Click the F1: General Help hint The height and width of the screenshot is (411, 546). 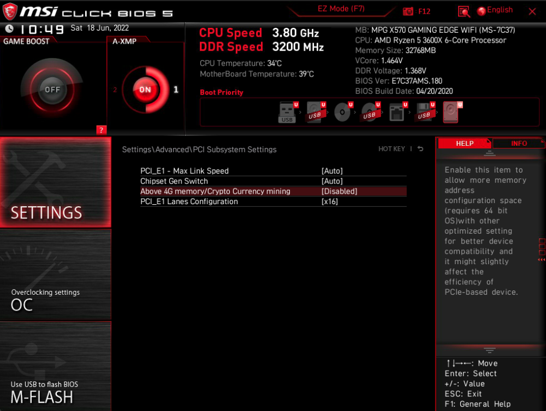click(x=477, y=404)
